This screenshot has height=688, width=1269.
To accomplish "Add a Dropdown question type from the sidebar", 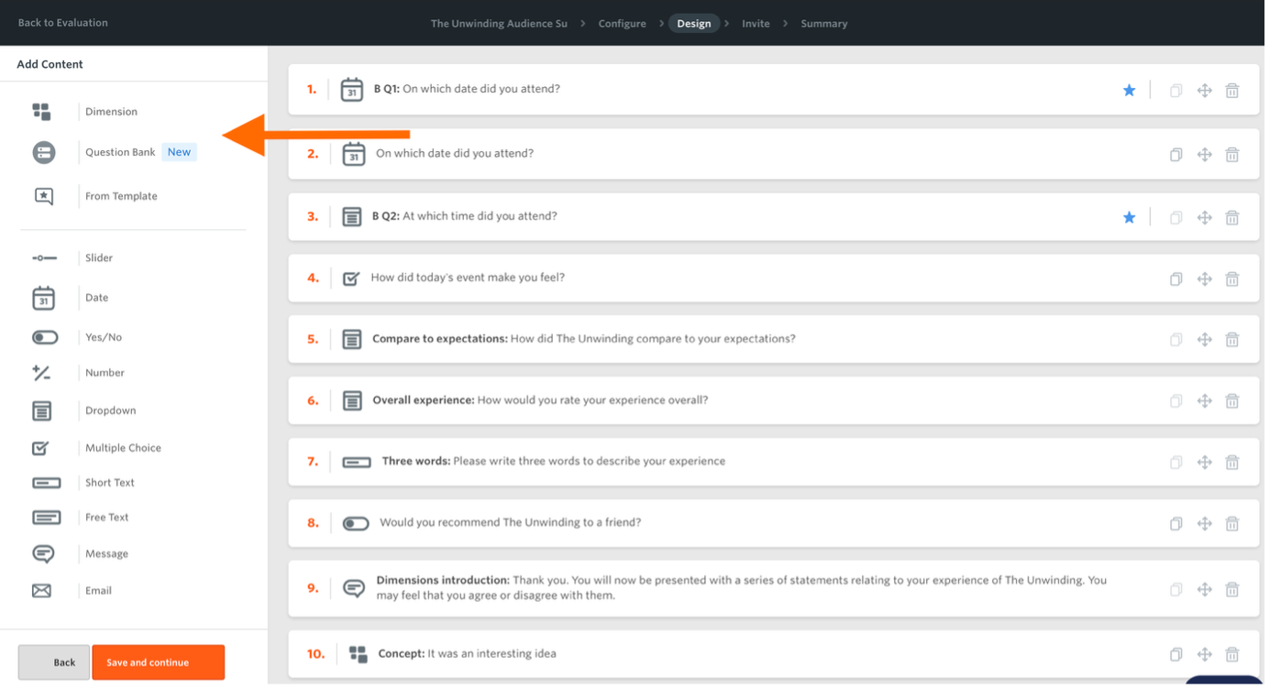I will 110,410.
